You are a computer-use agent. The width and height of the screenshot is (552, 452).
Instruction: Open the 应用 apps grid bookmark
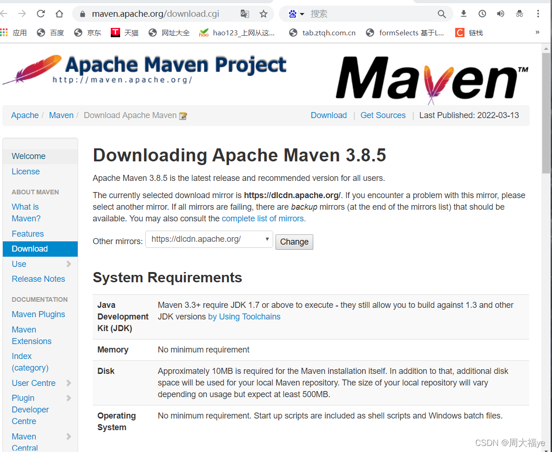[x=13, y=33]
